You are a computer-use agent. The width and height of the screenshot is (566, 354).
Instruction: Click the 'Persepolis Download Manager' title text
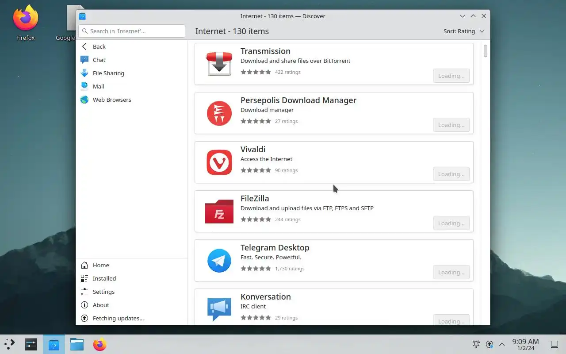click(x=298, y=100)
